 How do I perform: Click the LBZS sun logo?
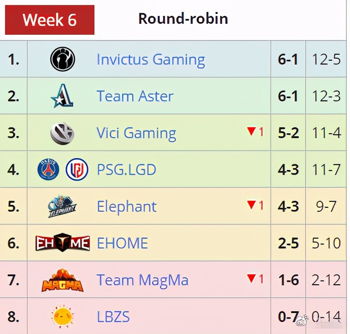(x=63, y=316)
